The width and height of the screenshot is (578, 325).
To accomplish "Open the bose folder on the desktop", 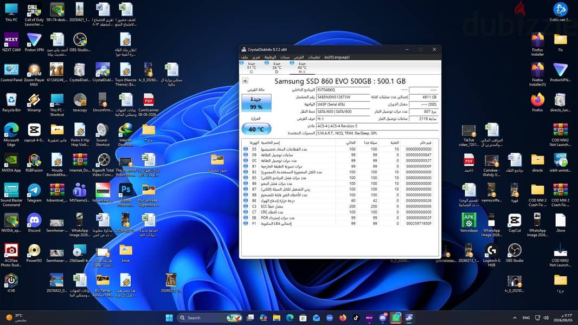I will pos(125,253).
